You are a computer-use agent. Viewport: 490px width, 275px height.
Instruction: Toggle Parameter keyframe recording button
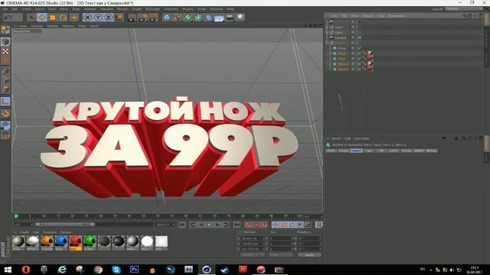click(299, 225)
